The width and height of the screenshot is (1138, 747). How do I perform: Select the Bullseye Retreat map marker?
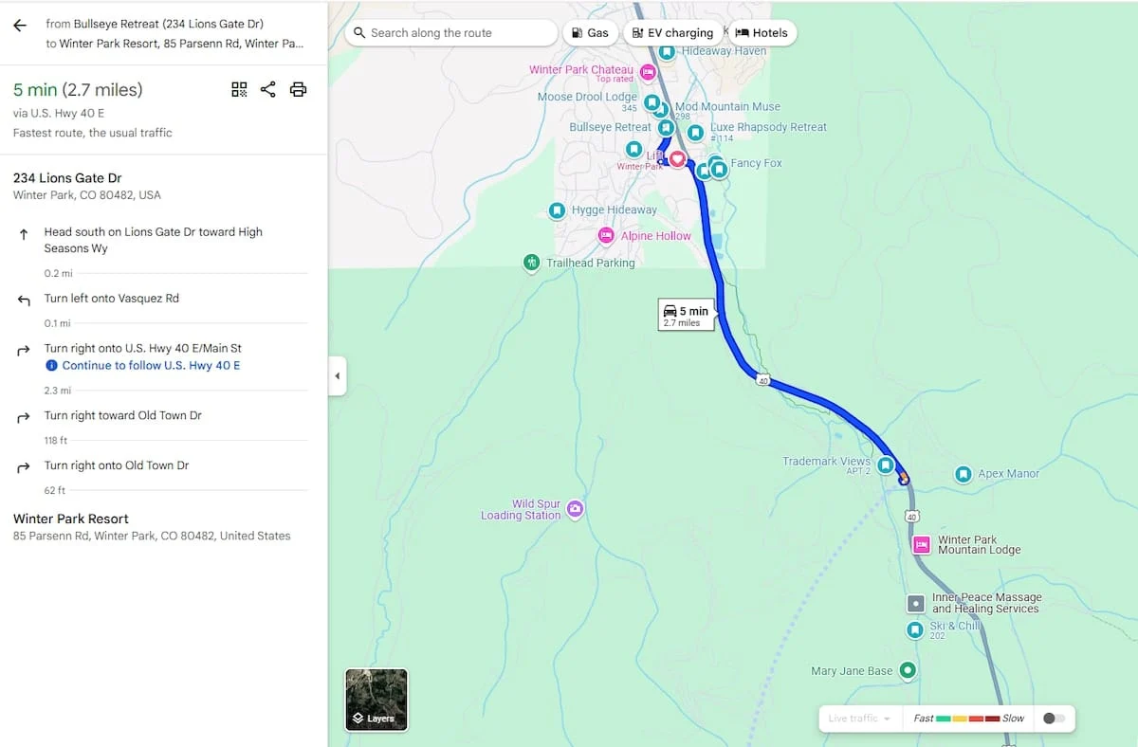tap(666, 127)
